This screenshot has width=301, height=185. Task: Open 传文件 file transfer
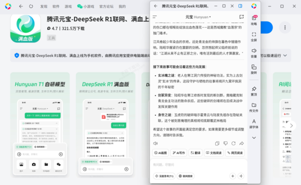click(x=254, y=107)
